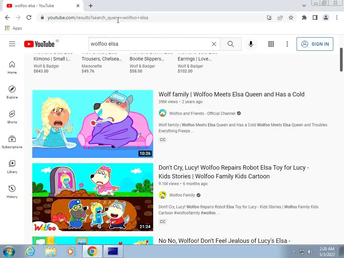Bookmark this page with the star icon
344x258 pixels.
(291, 17)
